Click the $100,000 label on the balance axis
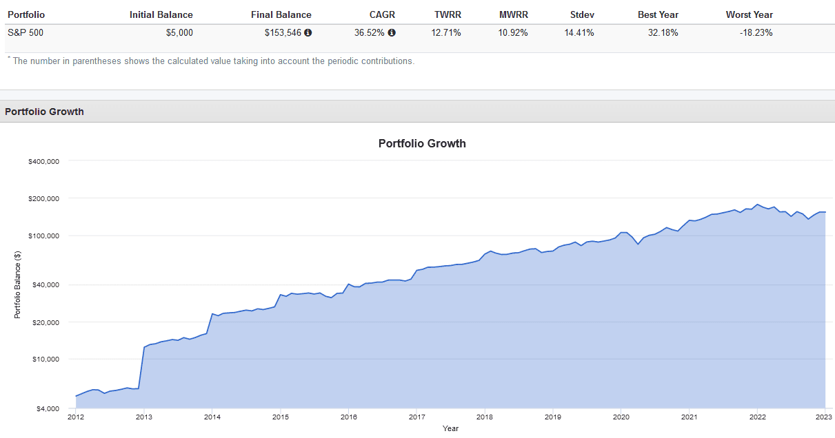This screenshot has width=835, height=438. 43,236
